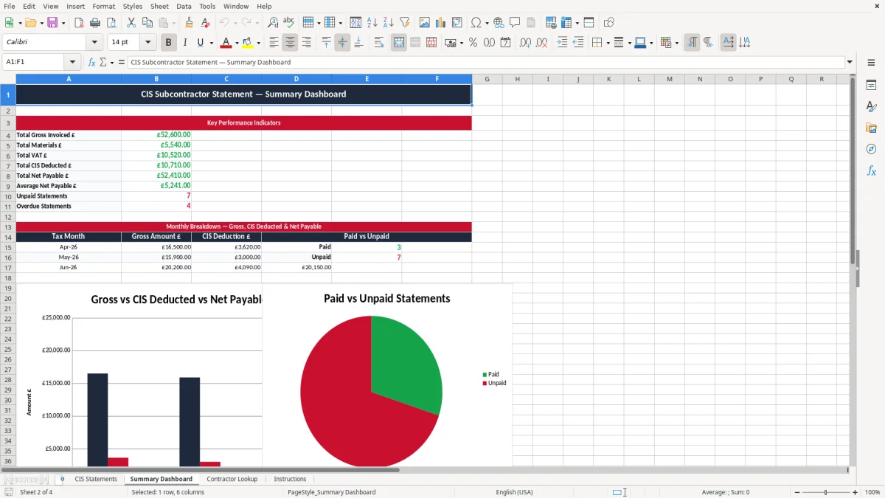Click the Clone Formatting paintbrush icon
This screenshot has height=498, width=885.
(189, 23)
